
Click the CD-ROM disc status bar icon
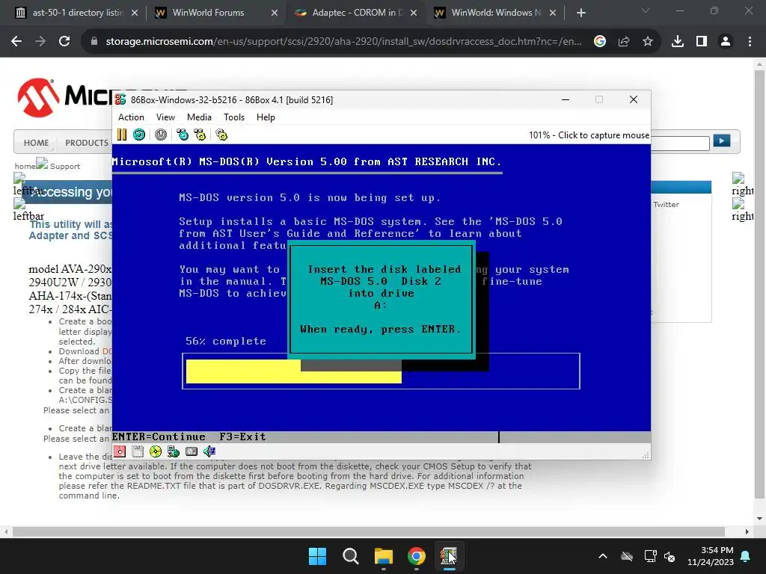(x=156, y=451)
